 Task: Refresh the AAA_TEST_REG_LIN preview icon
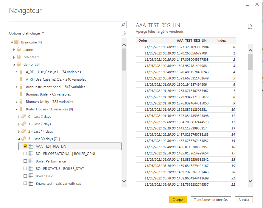250,26
